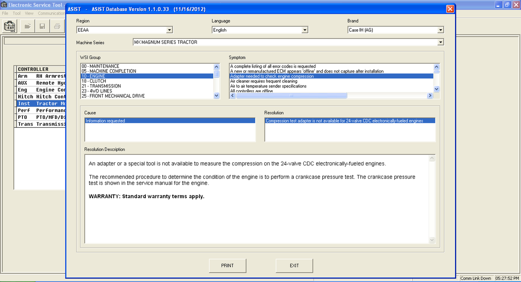The image size is (521, 282).
Task: Click the save disk toolbar icon
Action: (x=42, y=26)
